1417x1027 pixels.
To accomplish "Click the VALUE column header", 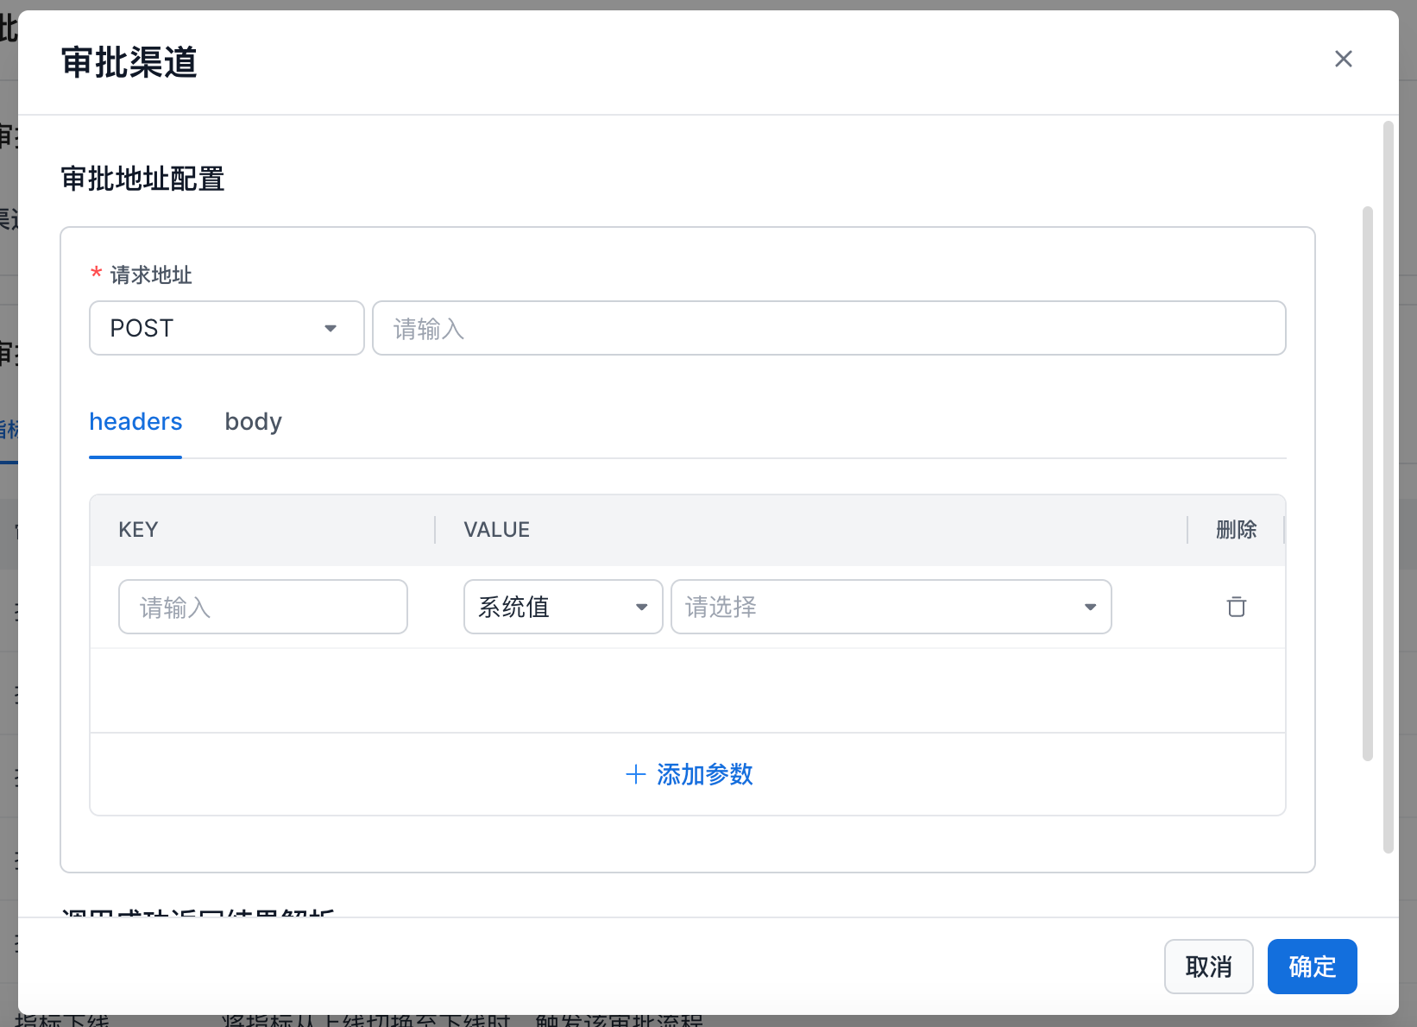I will (x=496, y=530).
